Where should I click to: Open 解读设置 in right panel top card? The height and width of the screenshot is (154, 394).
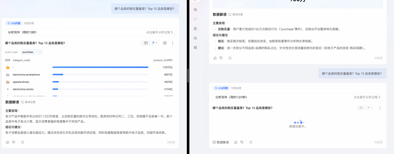[236, 15]
